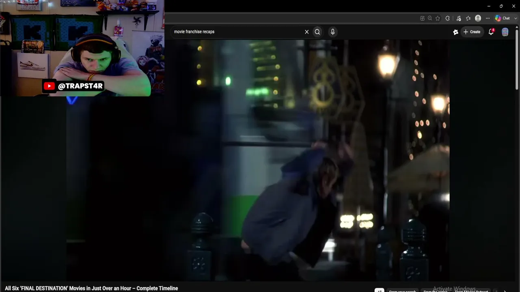Focus the 'movie franchise recaps' search field
The image size is (520, 292).
238,32
